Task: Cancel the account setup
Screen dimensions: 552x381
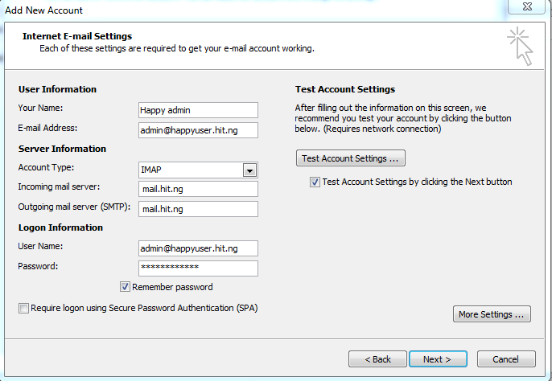Action: pos(506,358)
